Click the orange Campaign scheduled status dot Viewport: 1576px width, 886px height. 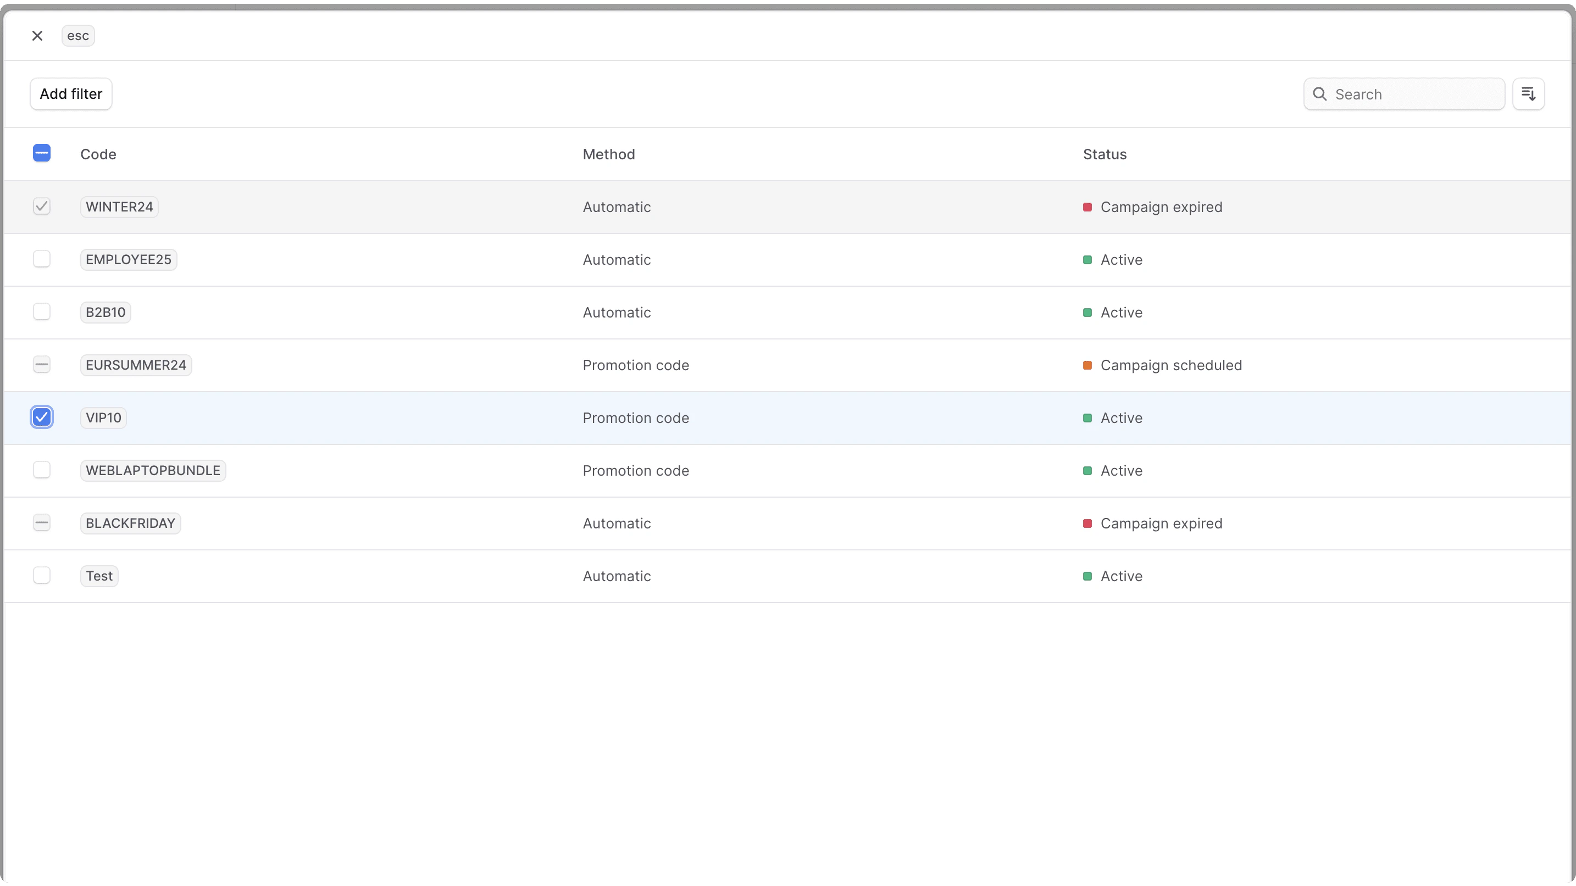click(x=1087, y=365)
